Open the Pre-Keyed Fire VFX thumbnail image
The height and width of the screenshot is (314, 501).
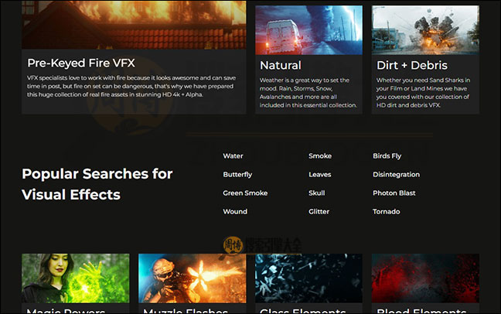point(133,25)
